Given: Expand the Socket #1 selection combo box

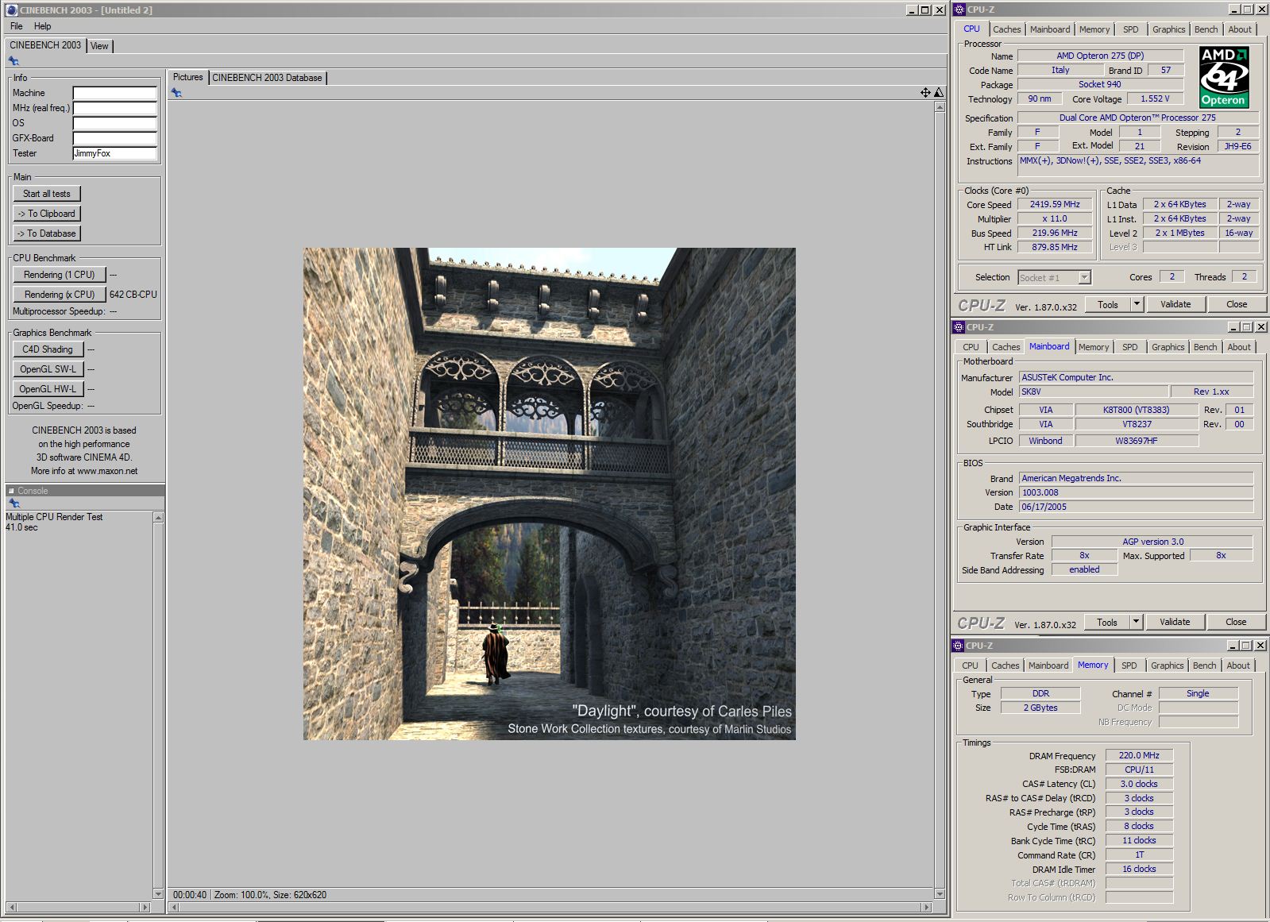Looking at the screenshot, I should pos(1084,278).
